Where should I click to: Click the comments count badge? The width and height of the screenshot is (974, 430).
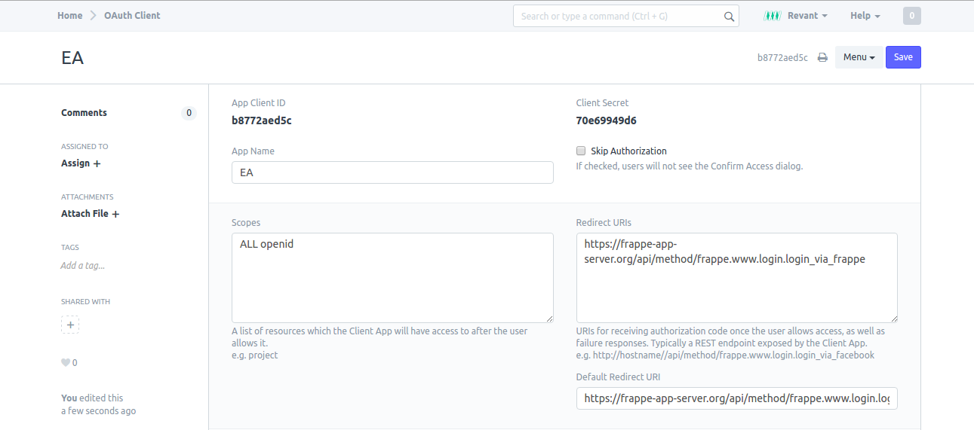tap(189, 113)
